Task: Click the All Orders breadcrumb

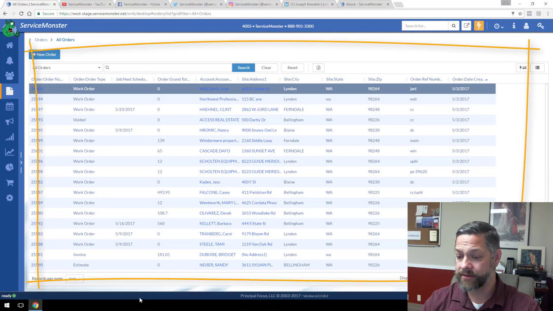Action: click(65, 40)
